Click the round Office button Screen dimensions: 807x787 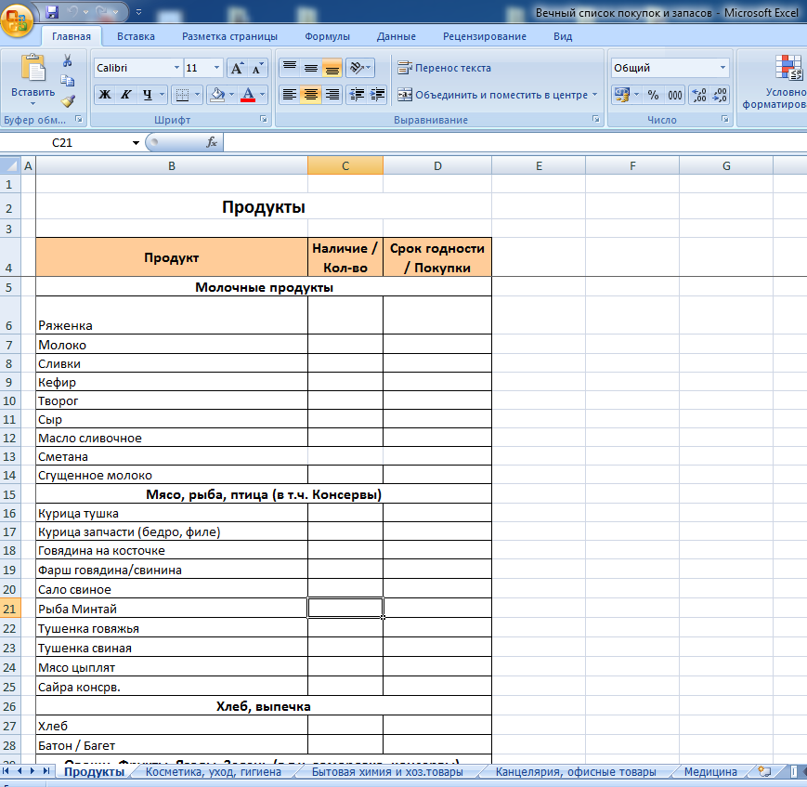[17, 20]
